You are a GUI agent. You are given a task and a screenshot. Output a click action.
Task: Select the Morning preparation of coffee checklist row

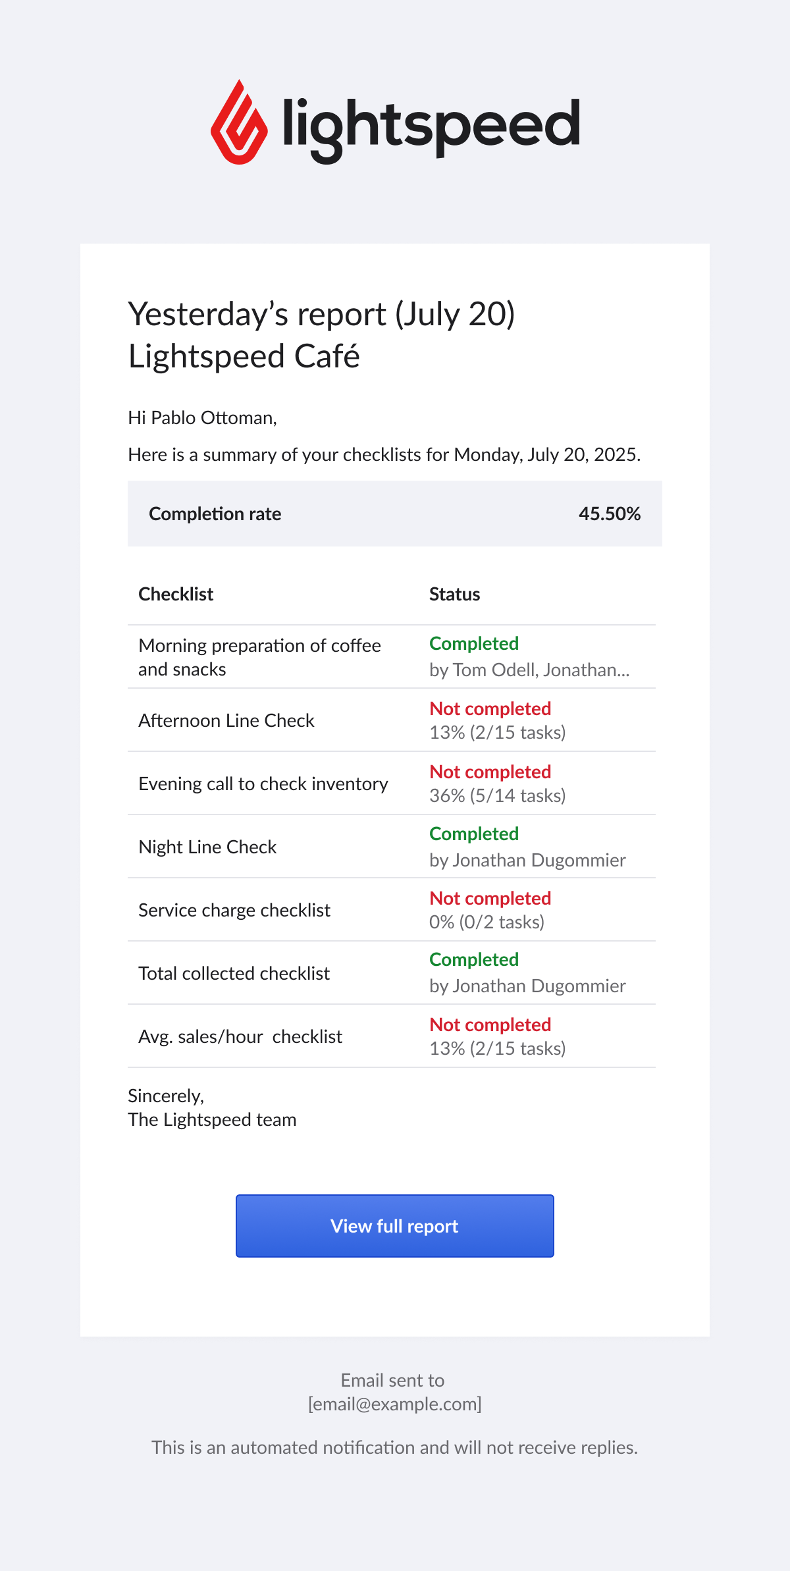pos(392,656)
